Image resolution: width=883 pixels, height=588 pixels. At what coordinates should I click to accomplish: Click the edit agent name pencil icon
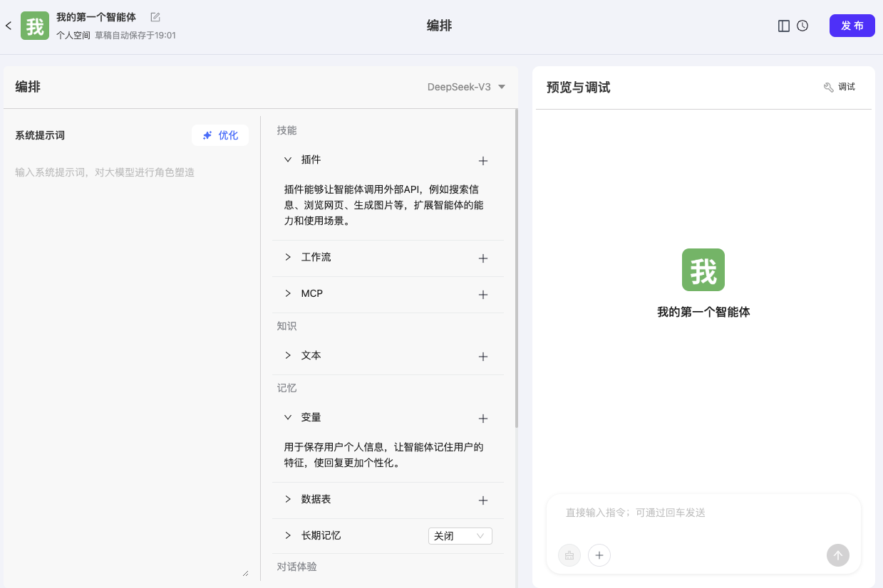pyautogui.click(x=155, y=17)
